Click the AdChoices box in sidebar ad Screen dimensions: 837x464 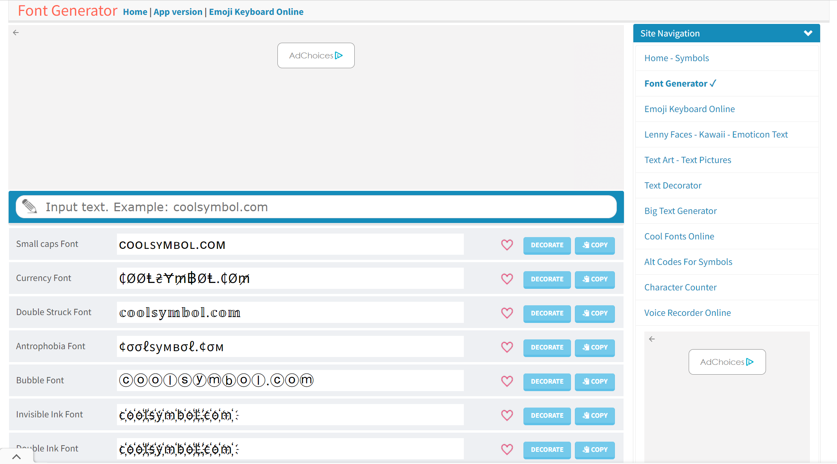coord(727,362)
